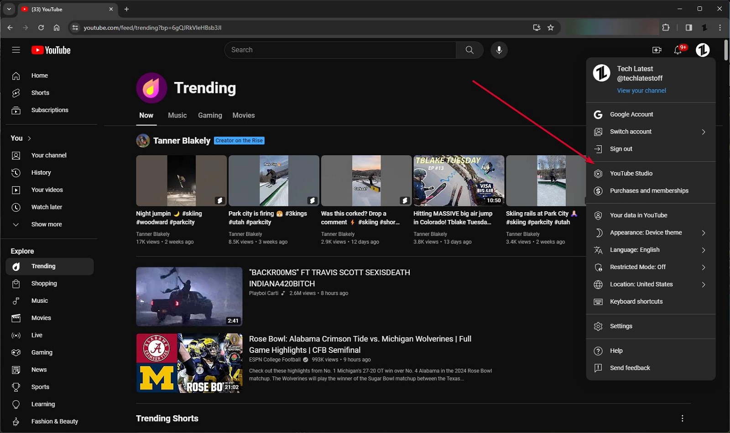Open the Rose Bowl video thumbnail
Viewport: 730px width, 433px height.
coord(189,363)
